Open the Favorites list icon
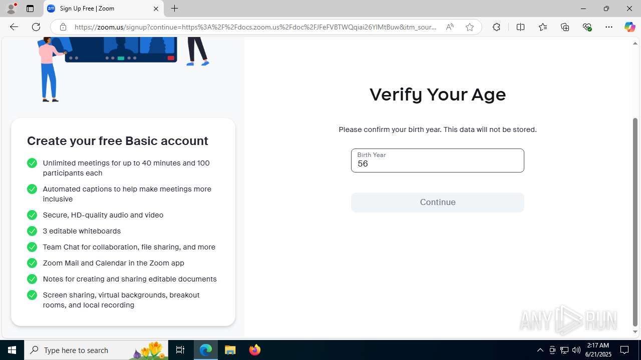Screen dimensions: 641x360 [542, 27]
